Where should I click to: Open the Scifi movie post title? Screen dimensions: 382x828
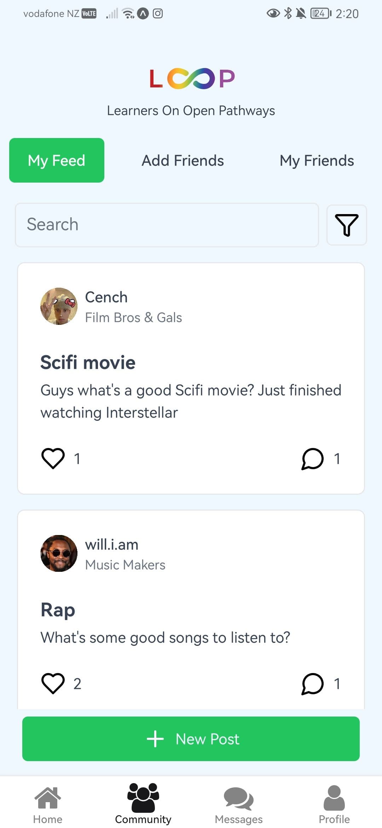[x=88, y=363]
